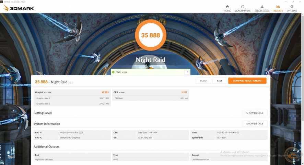This screenshot has height=165, width=304.
Task: Select NVIDIA GeForce RTX 2070 text
Action: 72,133
